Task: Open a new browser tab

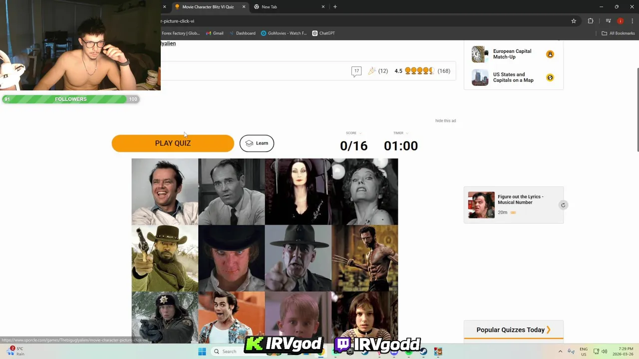Action: click(x=335, y=7)
